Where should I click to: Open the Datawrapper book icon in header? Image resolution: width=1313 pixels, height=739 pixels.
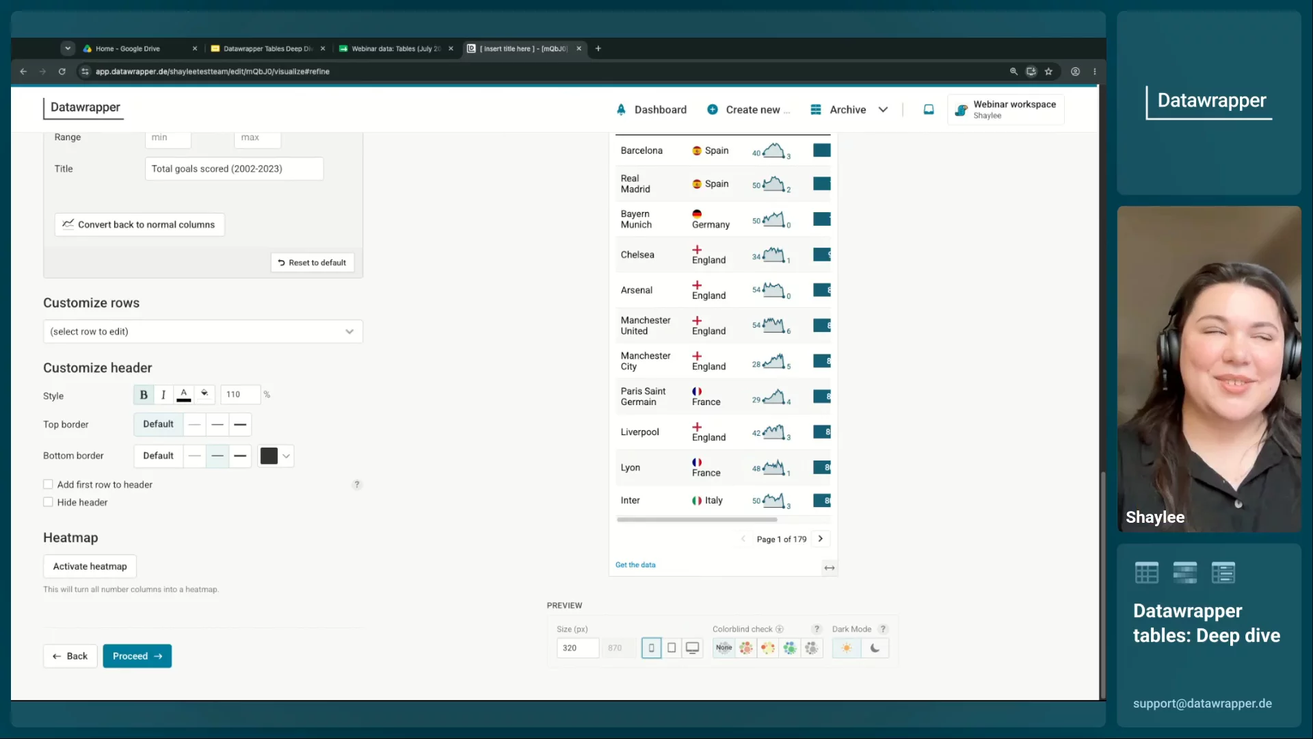click(x=929, y=109)
